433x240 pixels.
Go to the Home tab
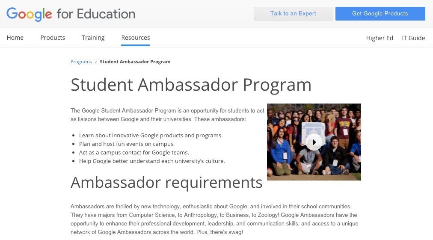(15, 38)
